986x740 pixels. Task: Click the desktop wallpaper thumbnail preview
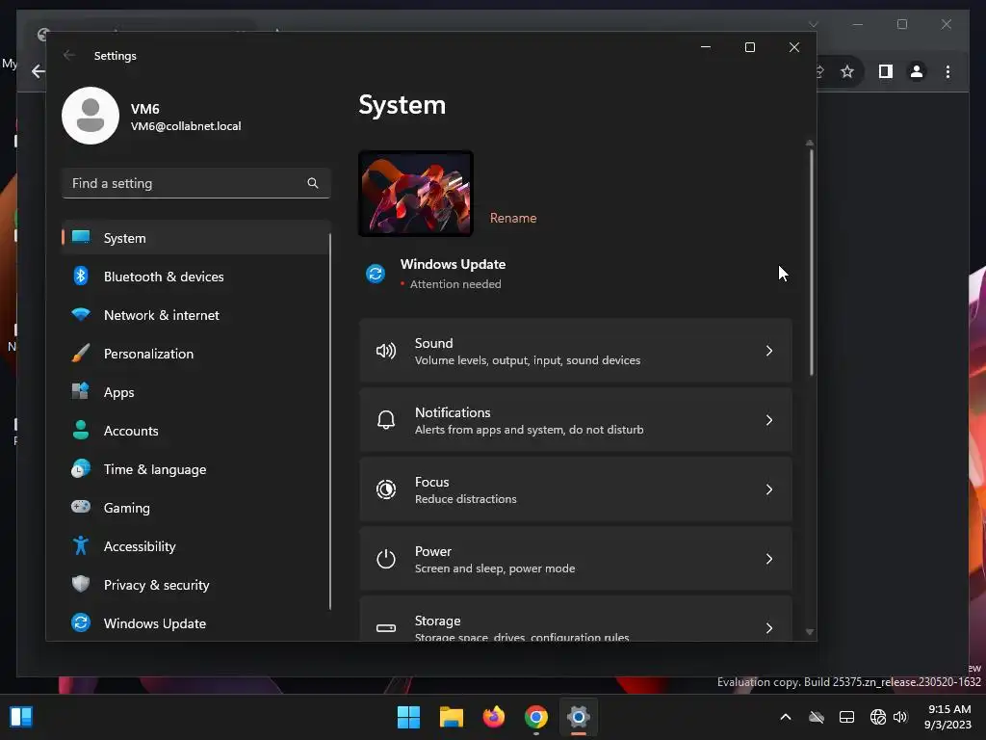point(416,194)
